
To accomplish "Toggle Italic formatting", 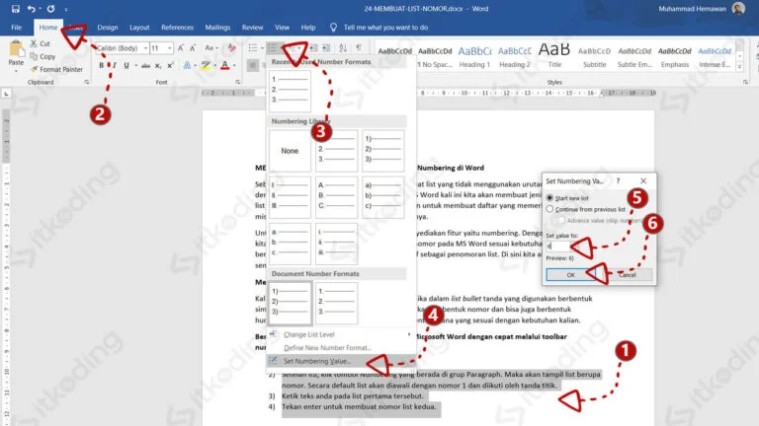I will pyautogui.click(x=115, y=65).
